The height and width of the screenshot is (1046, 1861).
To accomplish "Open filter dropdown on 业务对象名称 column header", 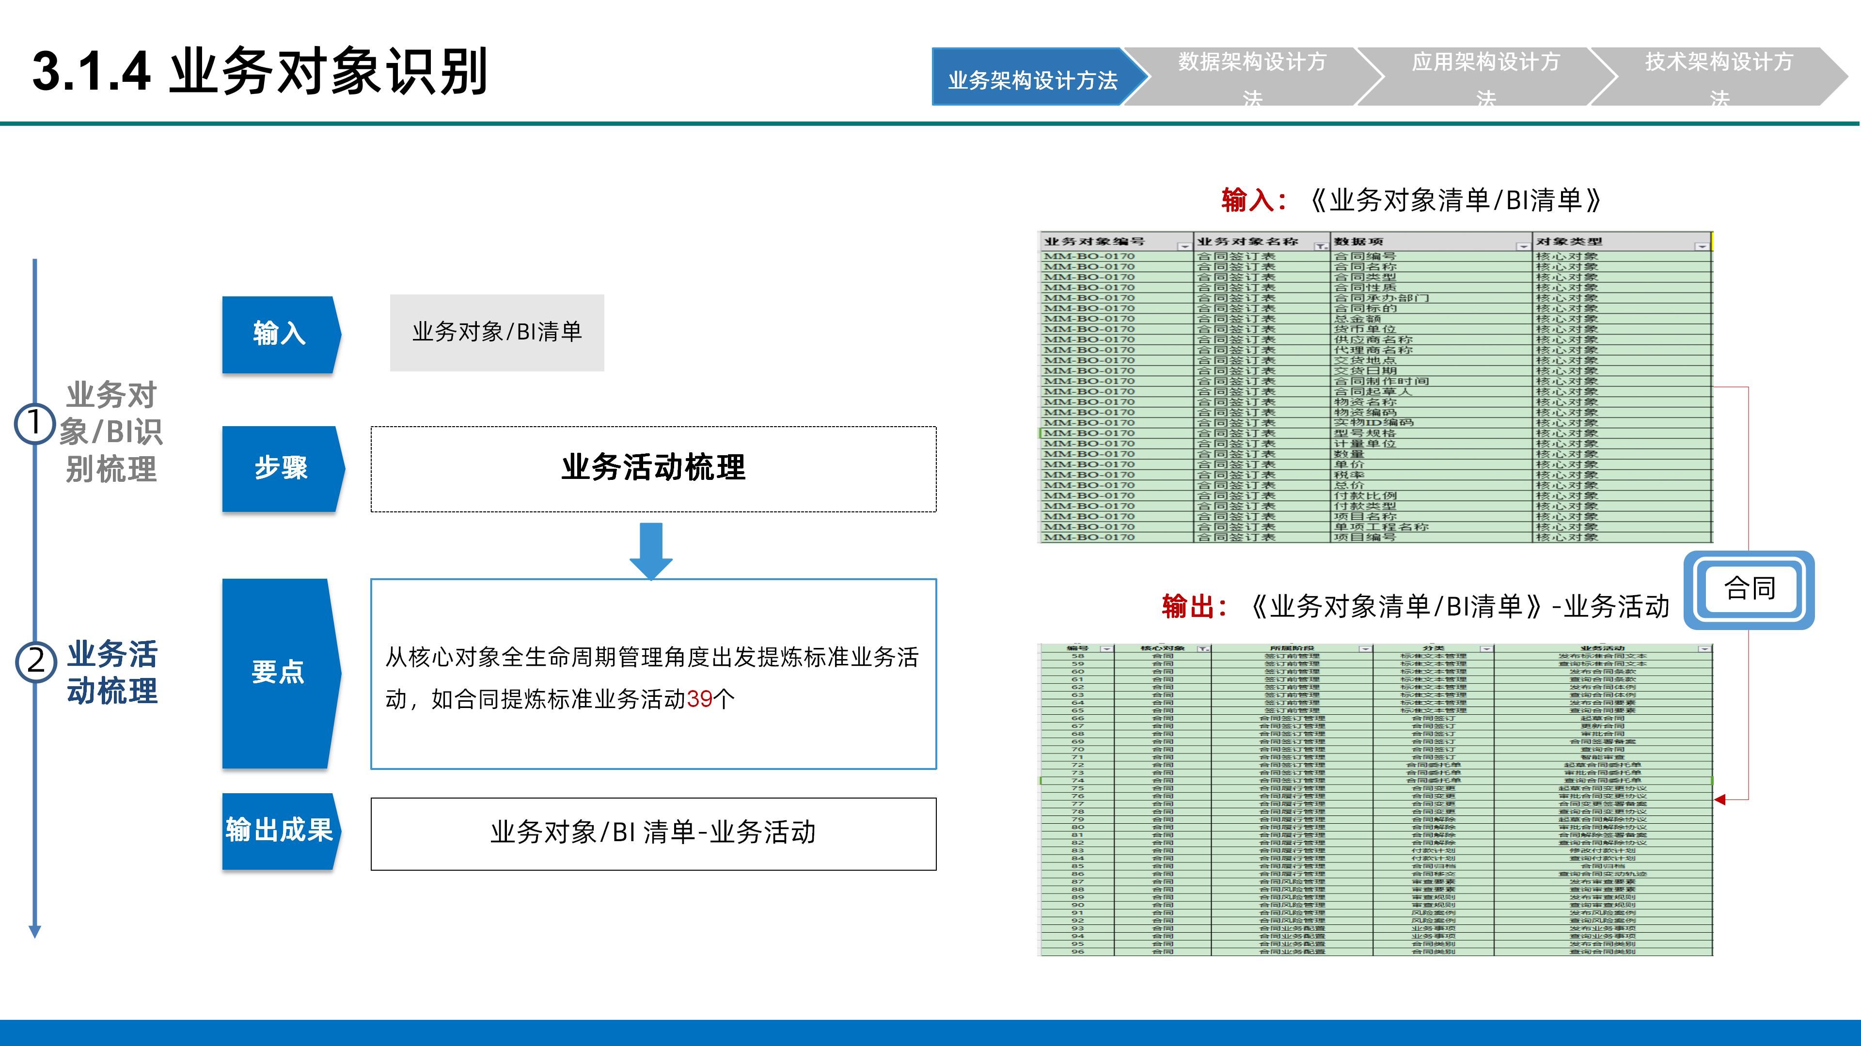I will (x=1321, y=247).
